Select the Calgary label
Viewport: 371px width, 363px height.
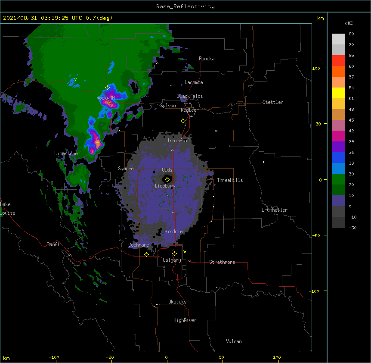coord(172,260)
